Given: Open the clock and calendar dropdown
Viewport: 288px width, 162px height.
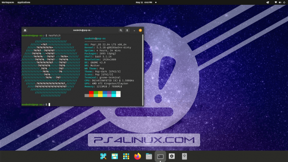Looking at the screenshot, I should click(144, 2).
